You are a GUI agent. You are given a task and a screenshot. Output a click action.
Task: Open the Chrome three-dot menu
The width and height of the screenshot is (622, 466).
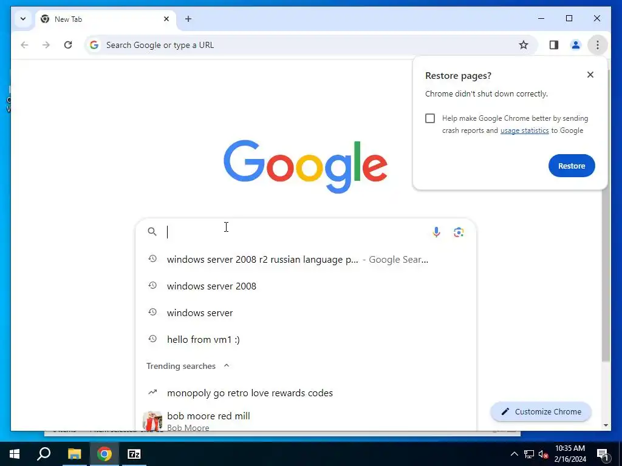pyautogui.click(x=598, y=45)
